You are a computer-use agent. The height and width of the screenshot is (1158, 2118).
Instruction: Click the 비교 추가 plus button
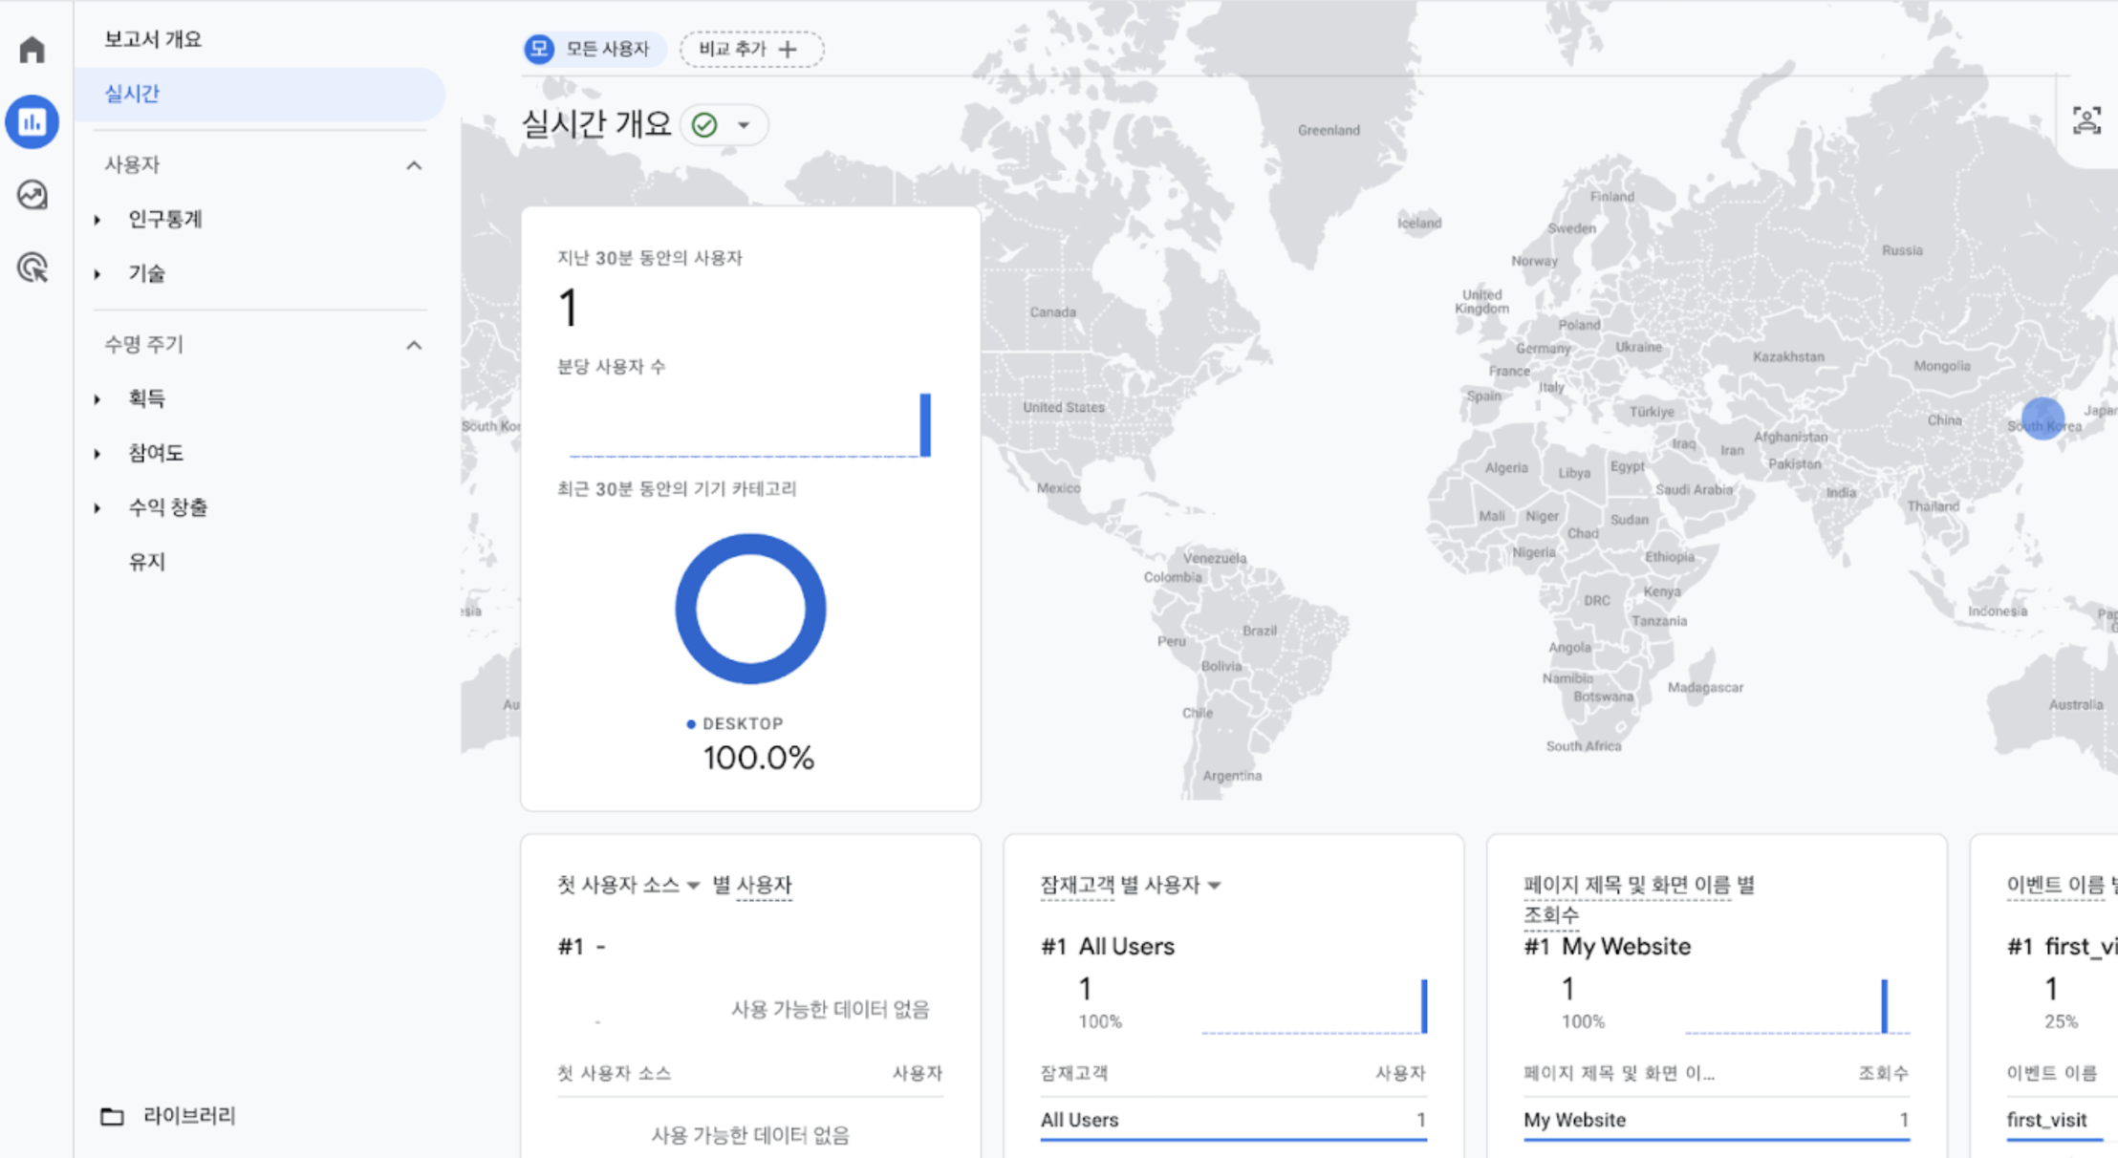pos(750,49)
